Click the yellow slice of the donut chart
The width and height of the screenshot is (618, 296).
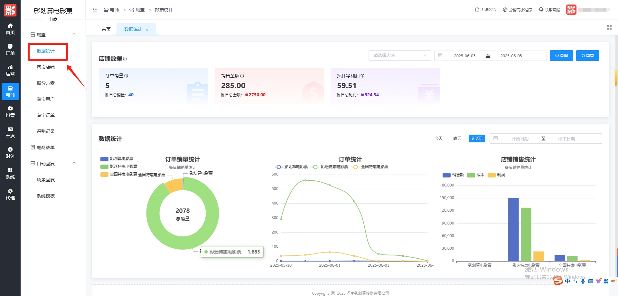(x=174, y=186)
